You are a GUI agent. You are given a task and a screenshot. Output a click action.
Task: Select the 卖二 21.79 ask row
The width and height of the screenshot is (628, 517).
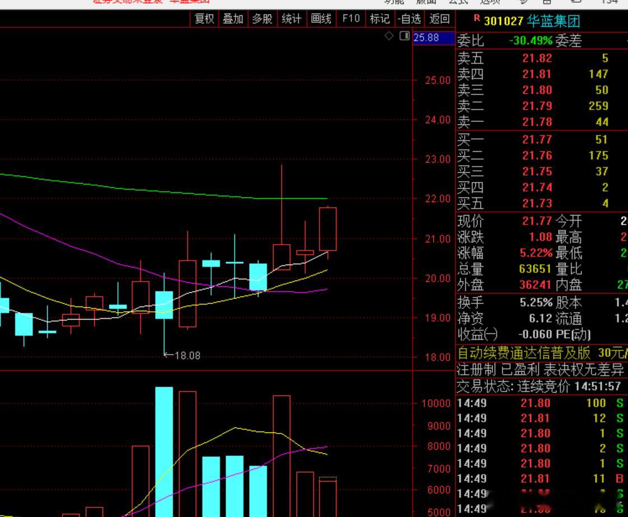[x=541, y=106]
